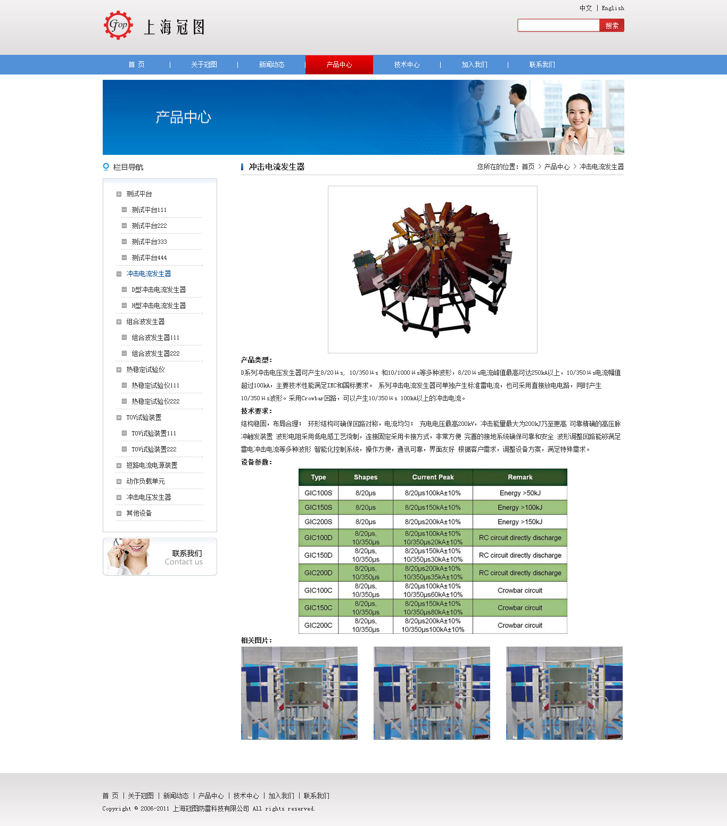Screen dimensions: 727x826
Task: Click the icon beside 冲击电压发生器 in sidebar
Action: (119, 498)
